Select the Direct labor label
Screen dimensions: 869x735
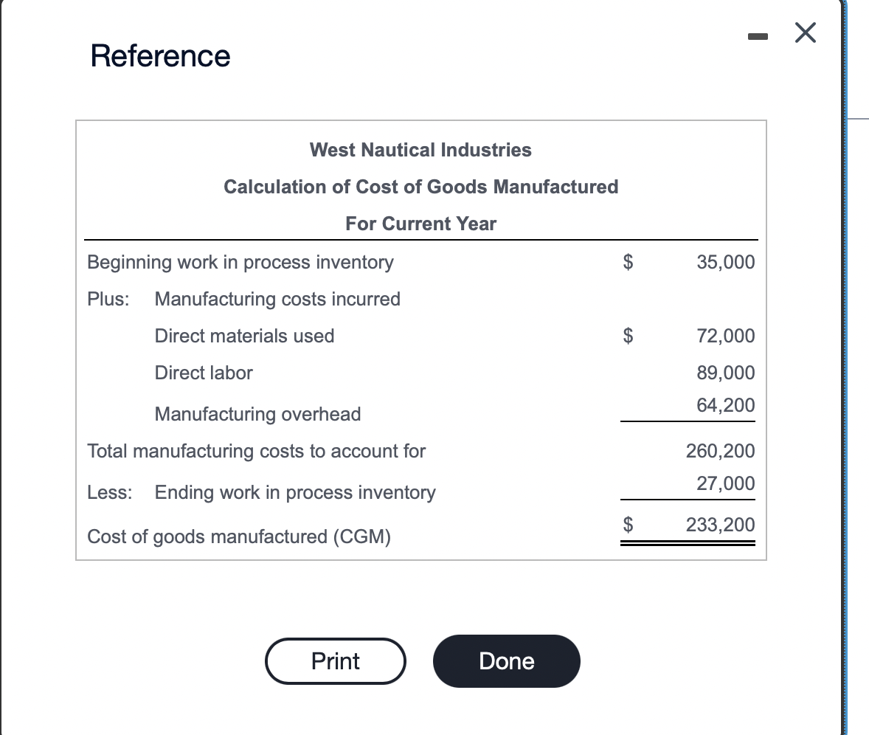[204, 373]
